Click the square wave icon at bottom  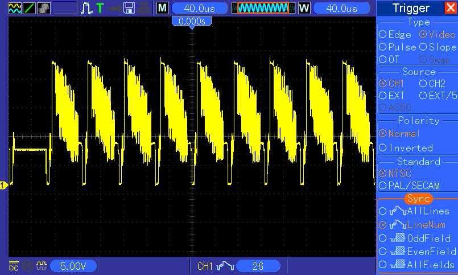point(42,266)
